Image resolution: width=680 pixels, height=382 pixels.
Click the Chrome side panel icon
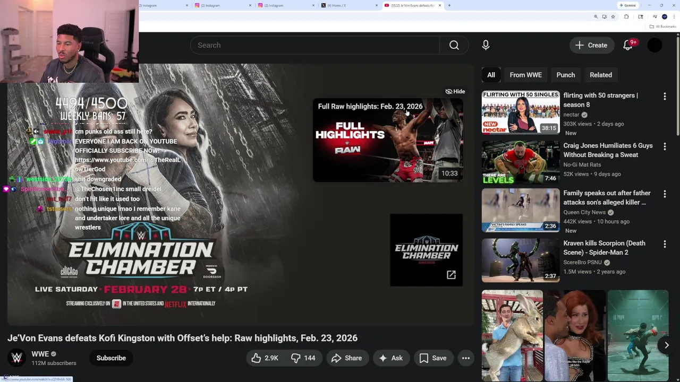point(641,16)
